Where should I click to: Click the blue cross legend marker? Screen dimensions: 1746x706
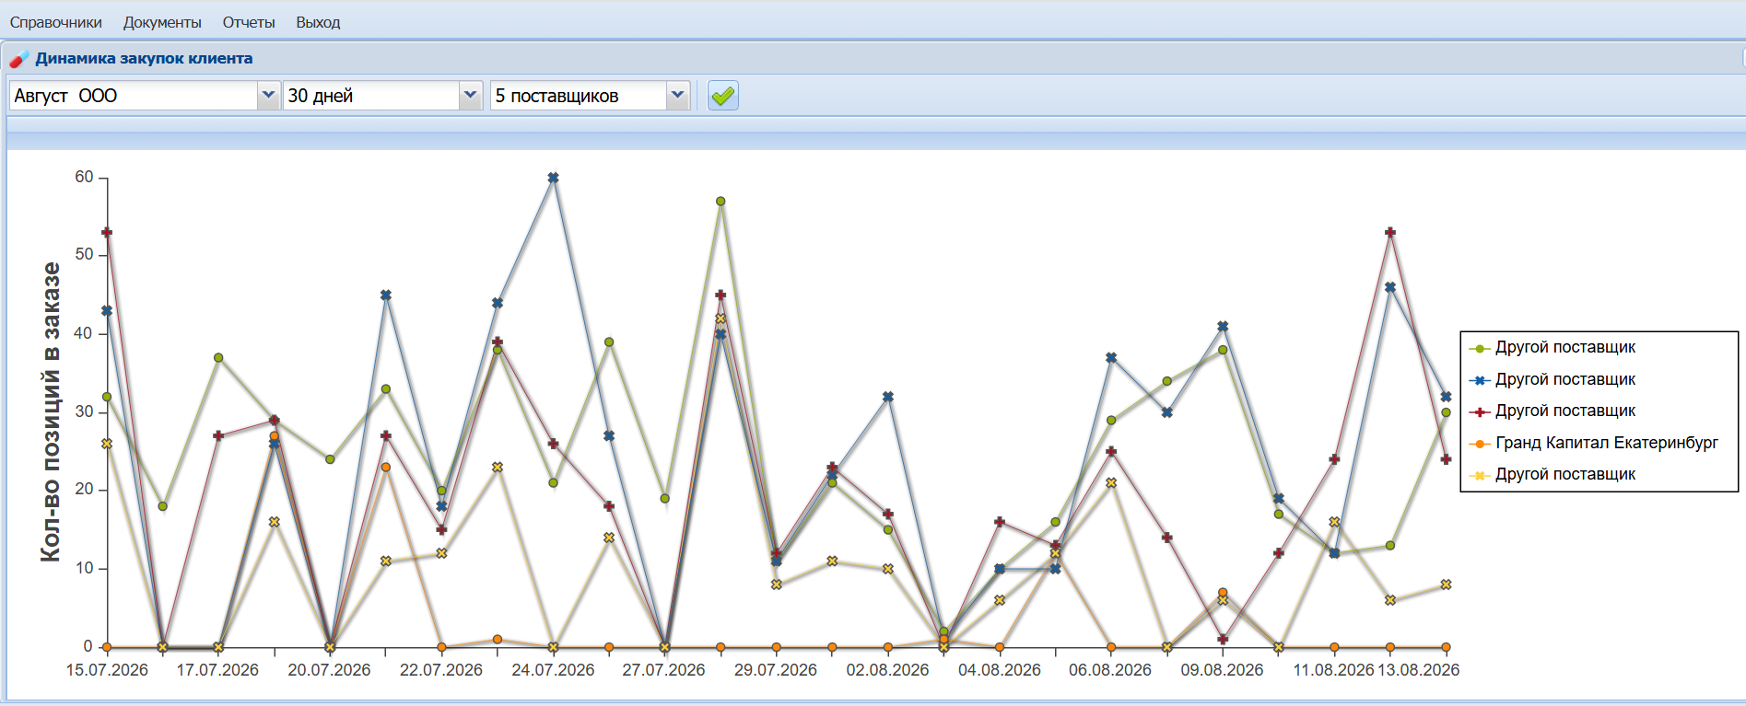coord(1480,380)
